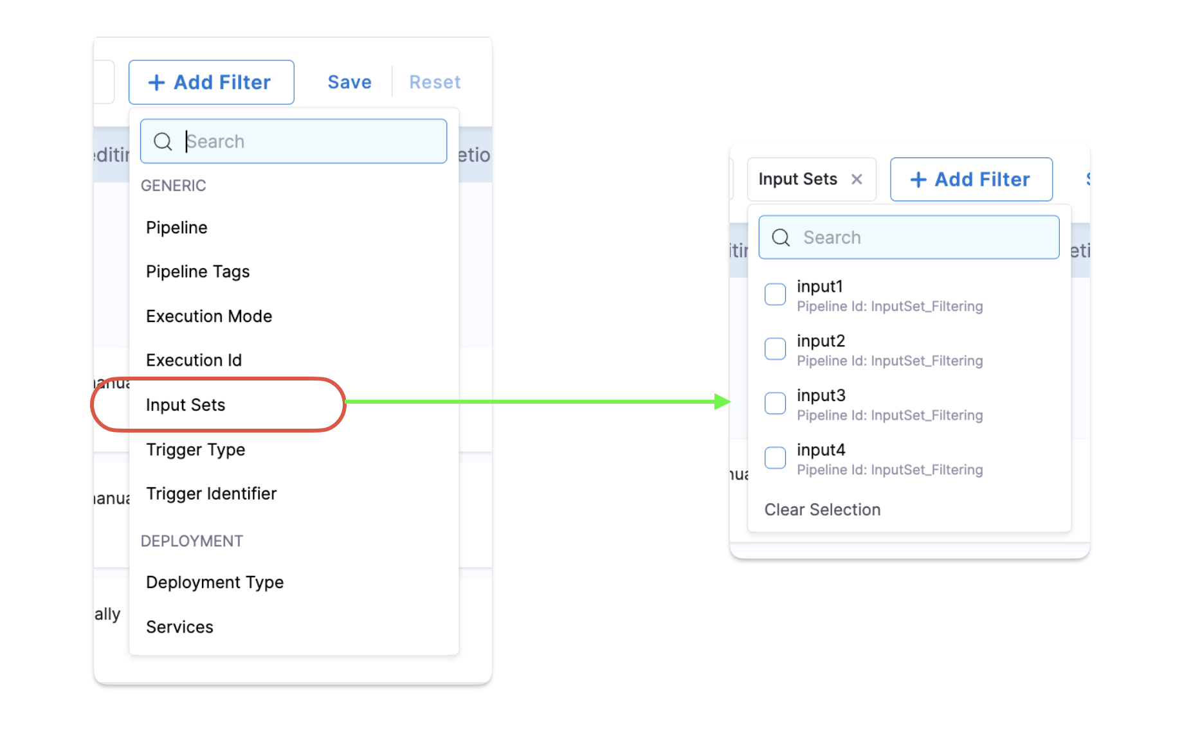The image size is (1191, 743).
Task: Click the magnifier icon in left search box
Action: point(163,141)
